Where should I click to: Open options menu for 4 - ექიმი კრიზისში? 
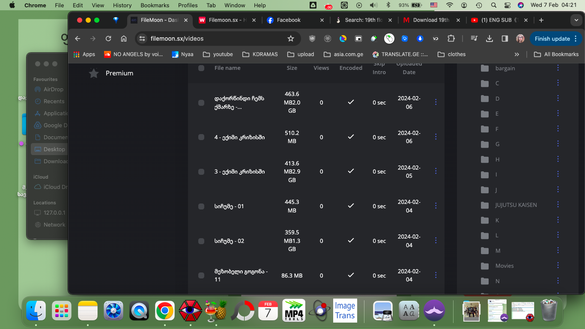click(436, 137)
